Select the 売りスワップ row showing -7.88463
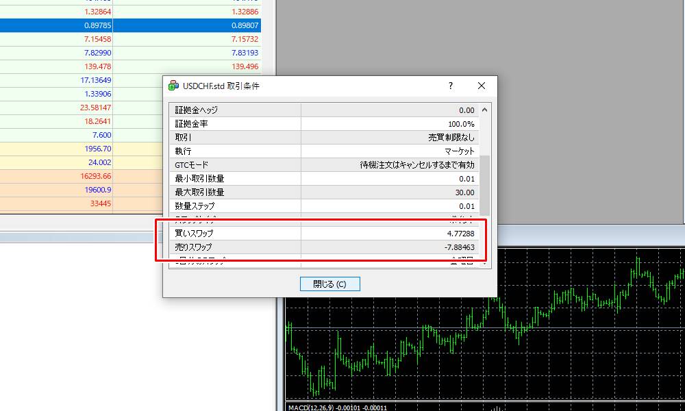The width and height of the screenshot is (685, 411). point(322,246)
